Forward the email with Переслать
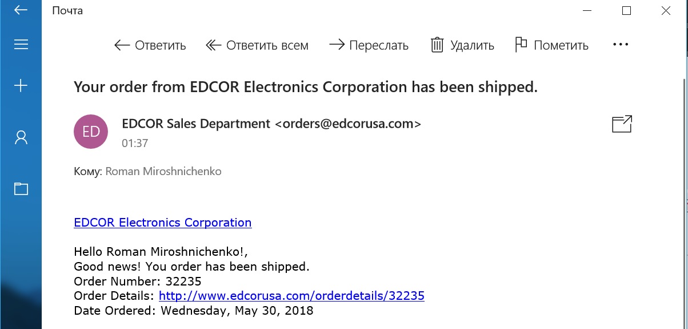This screenshot has height=329, width=688. pyautogui.click(x=369, y=45)
